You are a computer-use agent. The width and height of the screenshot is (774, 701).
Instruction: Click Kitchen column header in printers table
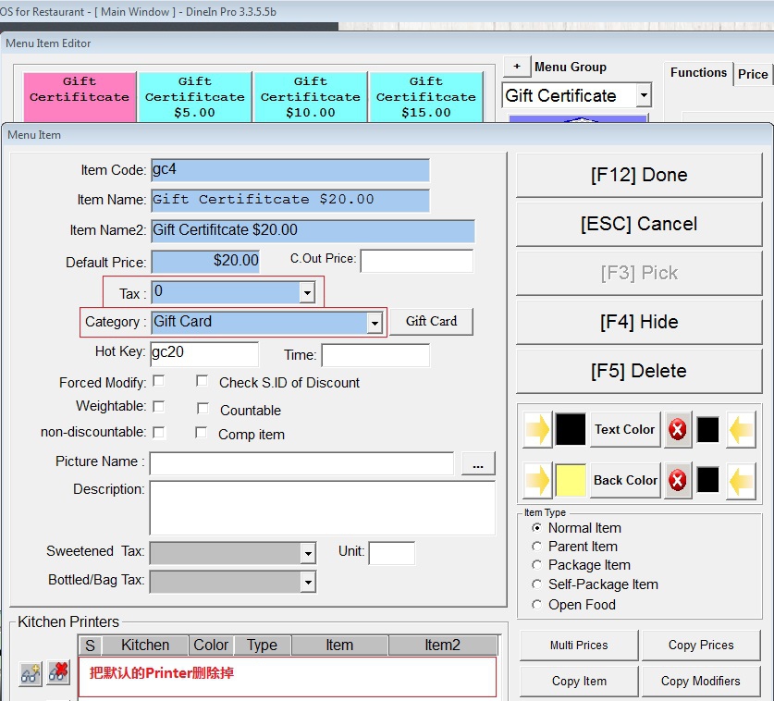tap(145, 646)
